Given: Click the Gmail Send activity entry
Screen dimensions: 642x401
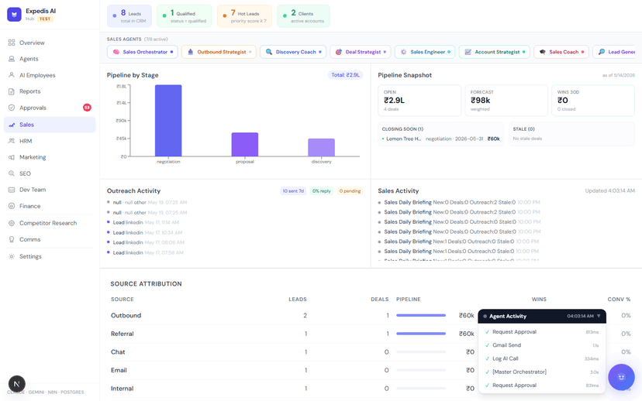Looking at the screenshot, I should (542, 345).
